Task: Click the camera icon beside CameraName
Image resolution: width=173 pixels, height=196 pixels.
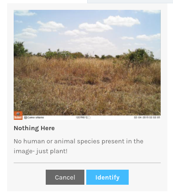Action: pos(25,118)
